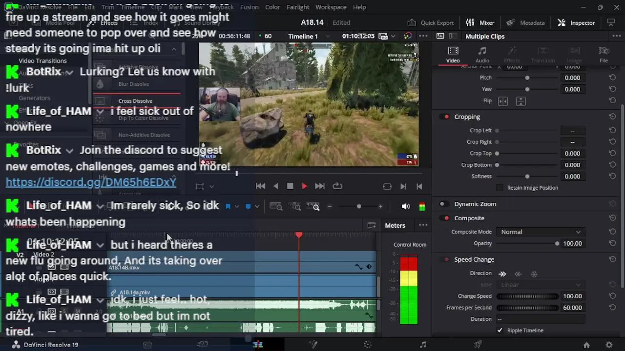Switch to the Fairlight page icon
This screenshot has height=351, width=625.
(x=423, y=345)
